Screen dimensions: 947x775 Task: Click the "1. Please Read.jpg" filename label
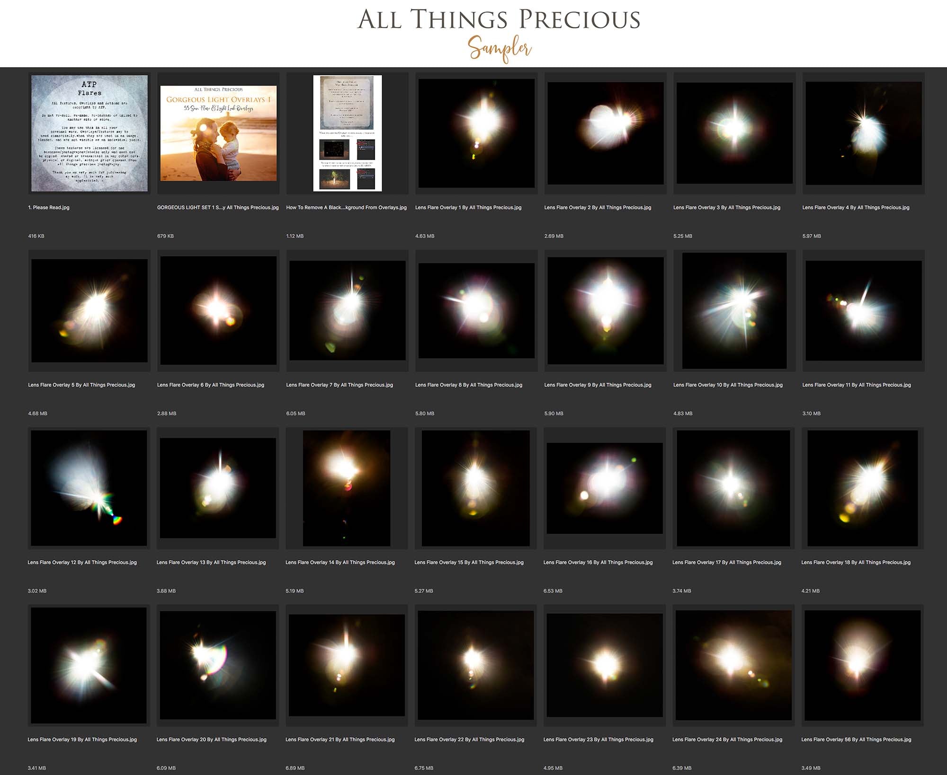pos(48,207)
